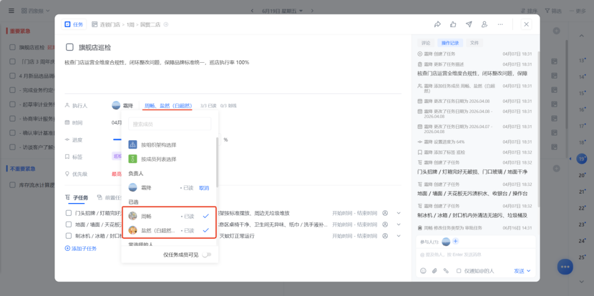Click the down chevron below calendar dates
The height and width of the screenshot is (296, 594).
[581, 281]
